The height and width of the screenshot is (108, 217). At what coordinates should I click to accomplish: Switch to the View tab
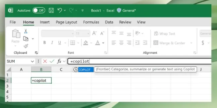pos(141,22)
